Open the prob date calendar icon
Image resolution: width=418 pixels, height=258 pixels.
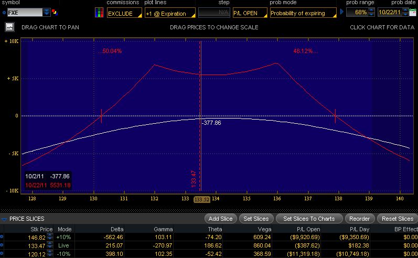pos(413,13)
